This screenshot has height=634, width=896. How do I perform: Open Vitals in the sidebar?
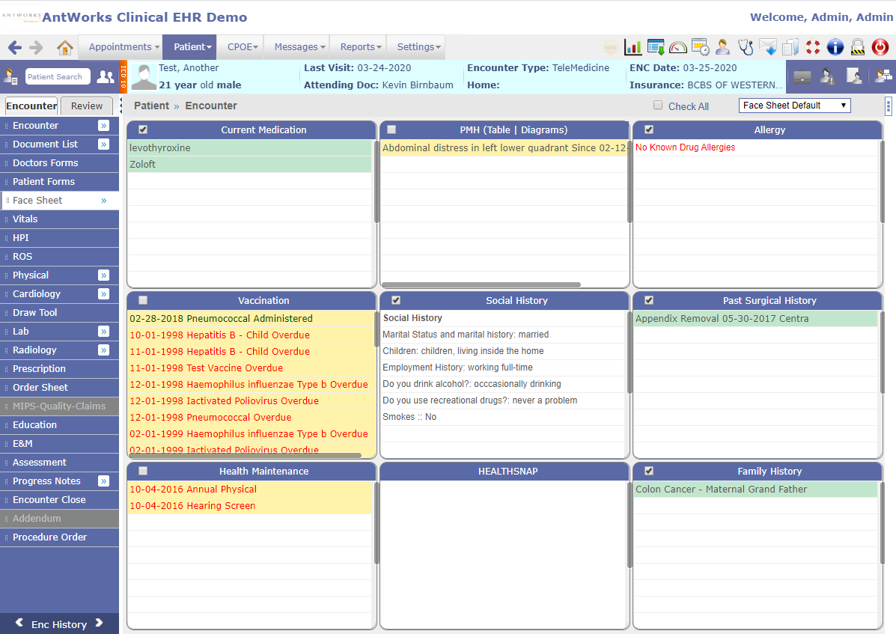click(59, 219)
